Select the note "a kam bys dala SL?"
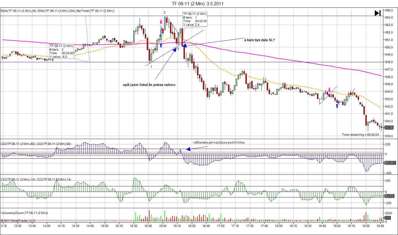This screenshot has width=398, height=235. [260, 40]
